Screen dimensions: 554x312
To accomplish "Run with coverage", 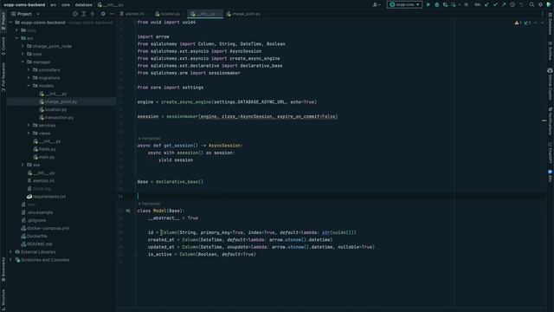I will [445, 4].
